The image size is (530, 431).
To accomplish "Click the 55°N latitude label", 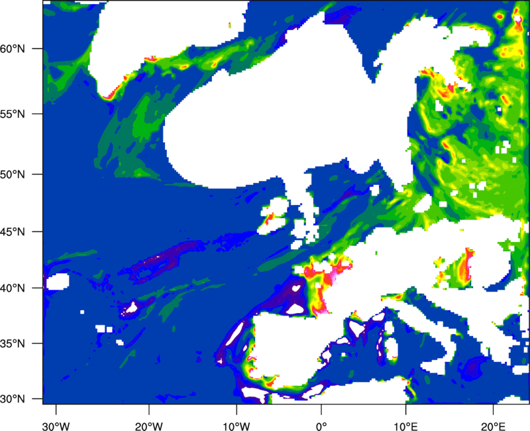I will [13, 114].
